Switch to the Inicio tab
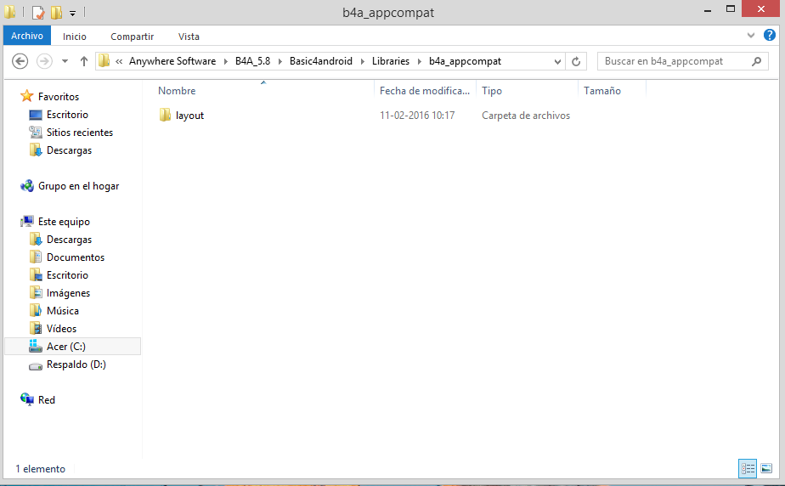The image size is (785, 486). click(75, 36)
